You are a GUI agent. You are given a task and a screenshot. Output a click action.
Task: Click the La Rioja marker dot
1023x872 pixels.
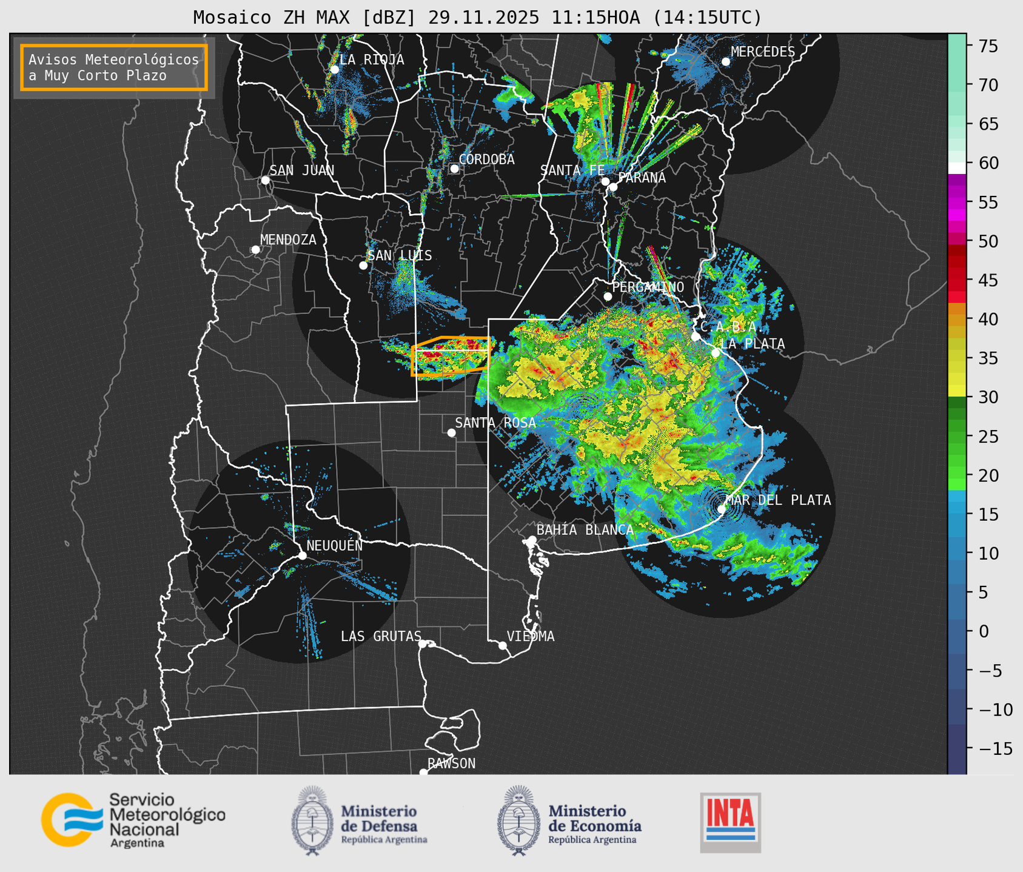(334, 70)
